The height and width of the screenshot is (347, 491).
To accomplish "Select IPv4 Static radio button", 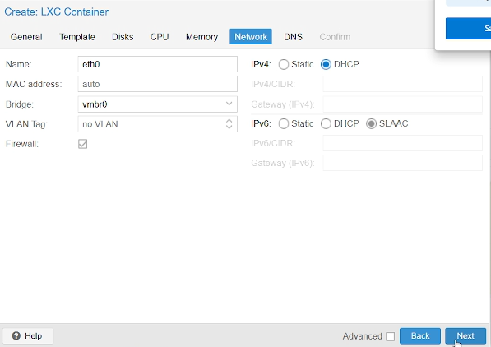I will (x=284, y=64).
